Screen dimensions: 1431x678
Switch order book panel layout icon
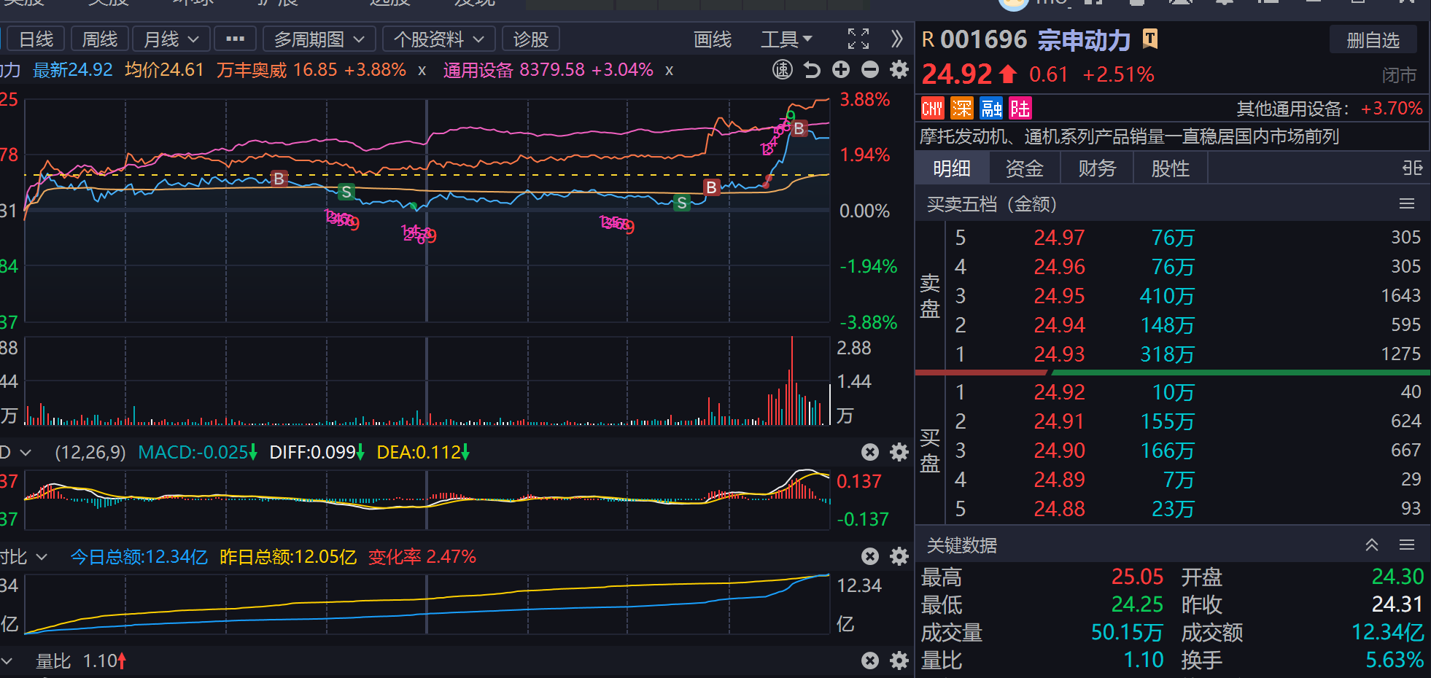click(1413, 168)
